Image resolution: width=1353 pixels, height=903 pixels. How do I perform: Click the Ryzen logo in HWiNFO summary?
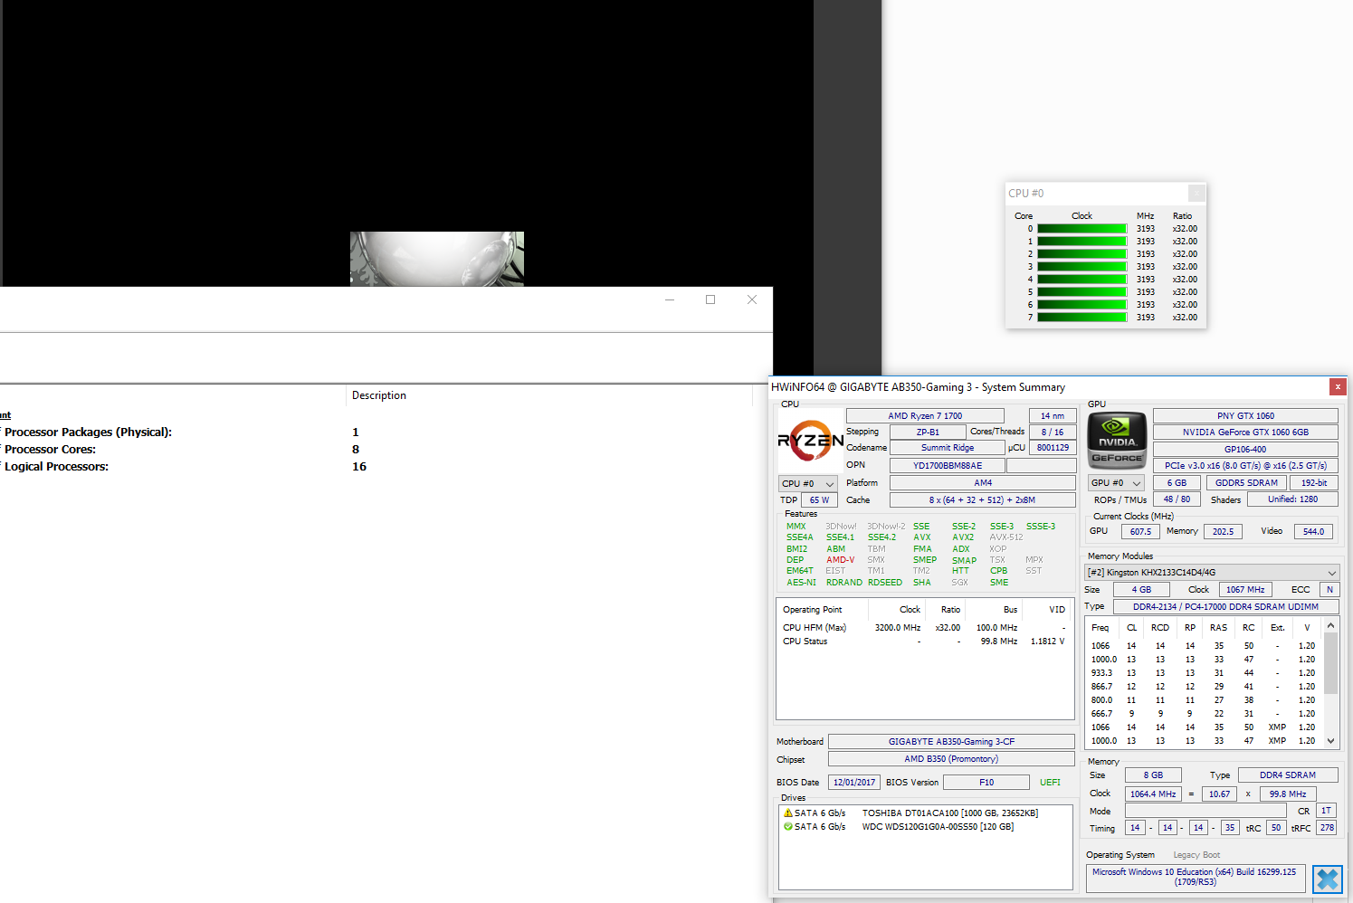811,441
